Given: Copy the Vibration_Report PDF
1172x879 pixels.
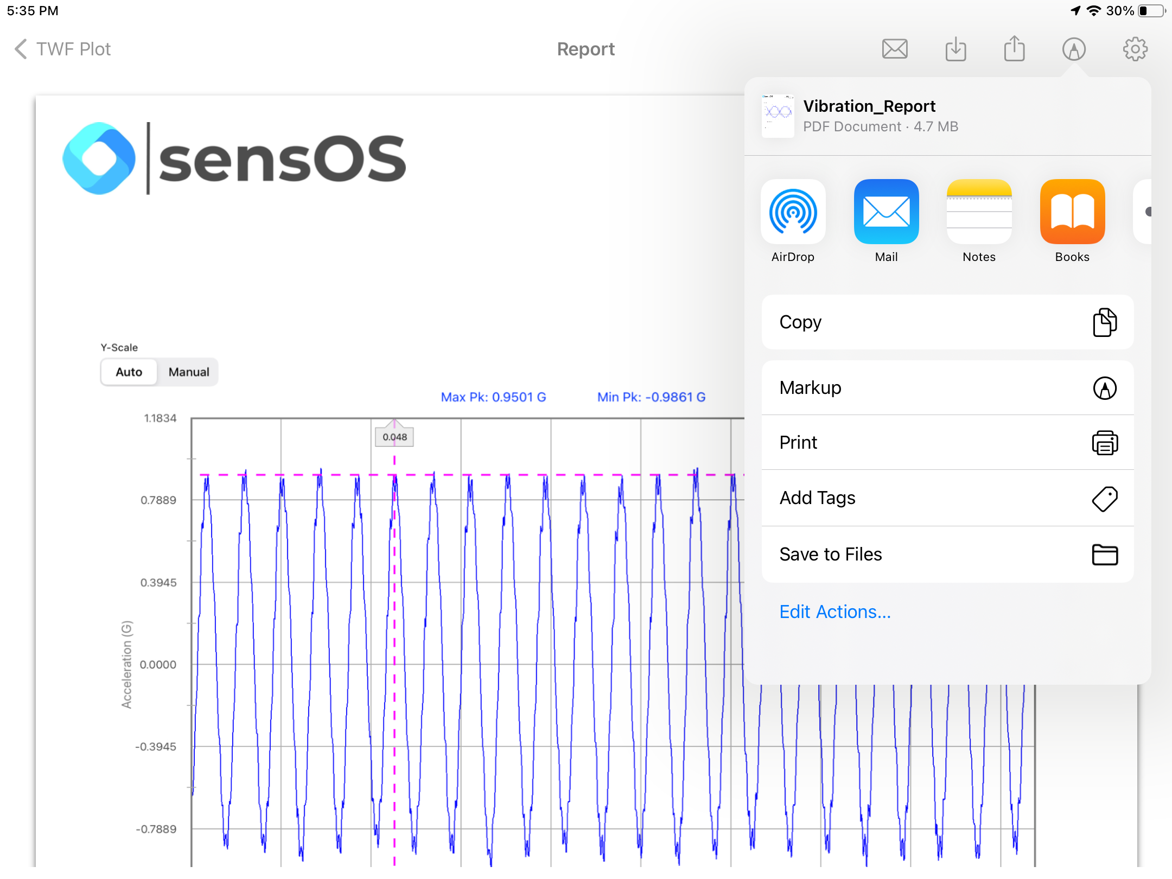Looking at the screenshot, I should point(947,322).
